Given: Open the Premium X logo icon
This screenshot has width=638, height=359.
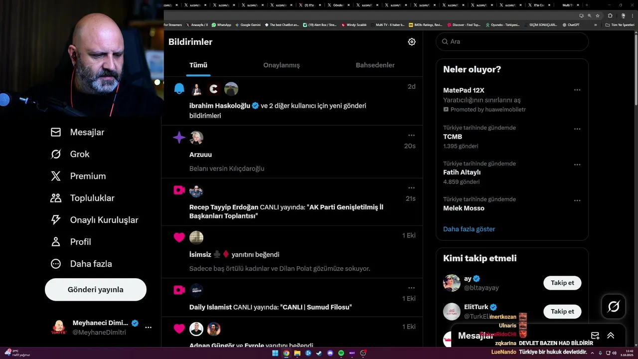Looking at the screenshot, I should click(x=56, y=176).
